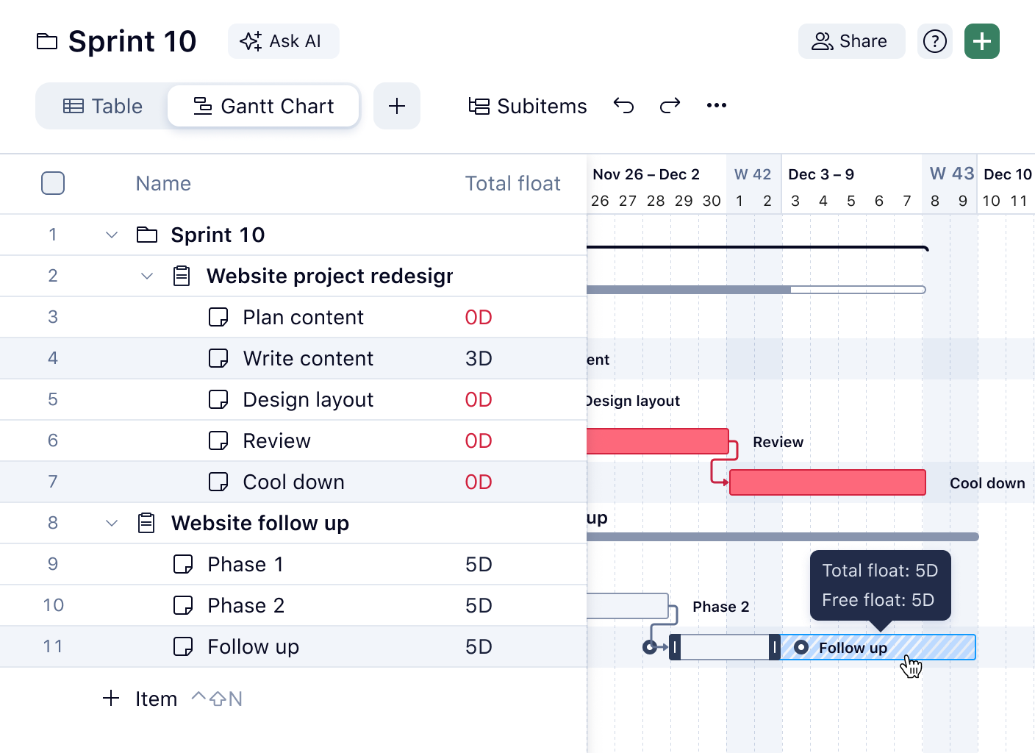This screenshot has height=753, width=1035.
Task: Click the task icon next to Phase 2
Action: click(183, 605)
